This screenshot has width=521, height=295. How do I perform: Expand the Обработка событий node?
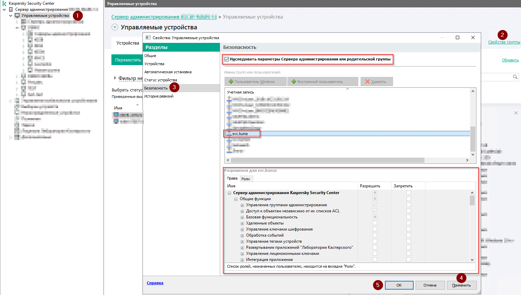pos(242,236)
